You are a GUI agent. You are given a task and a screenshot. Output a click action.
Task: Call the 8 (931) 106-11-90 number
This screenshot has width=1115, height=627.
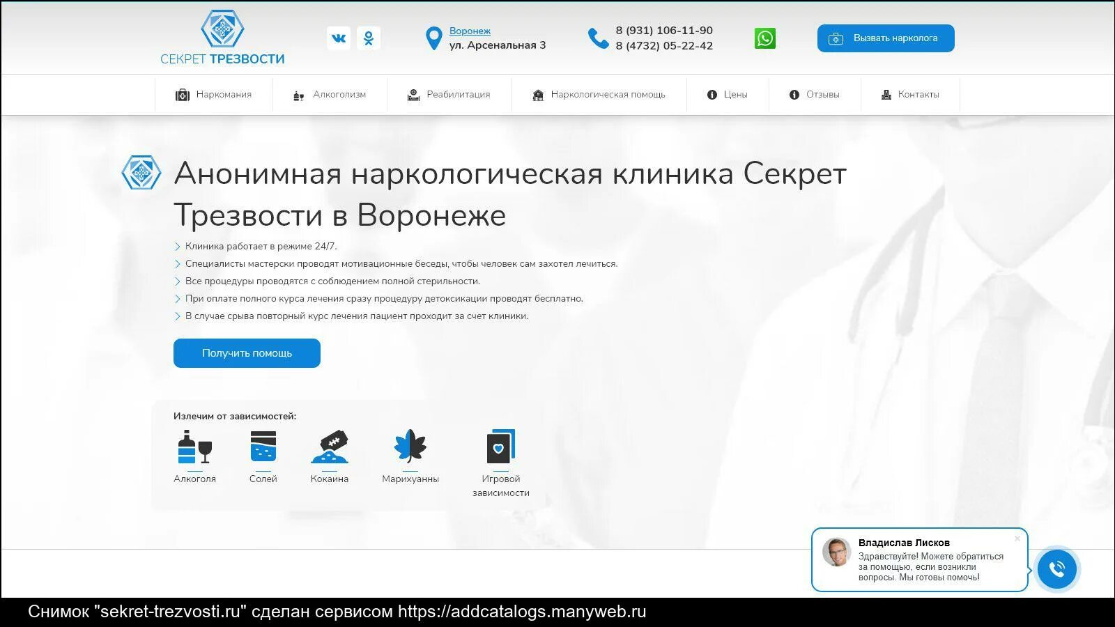664,31
